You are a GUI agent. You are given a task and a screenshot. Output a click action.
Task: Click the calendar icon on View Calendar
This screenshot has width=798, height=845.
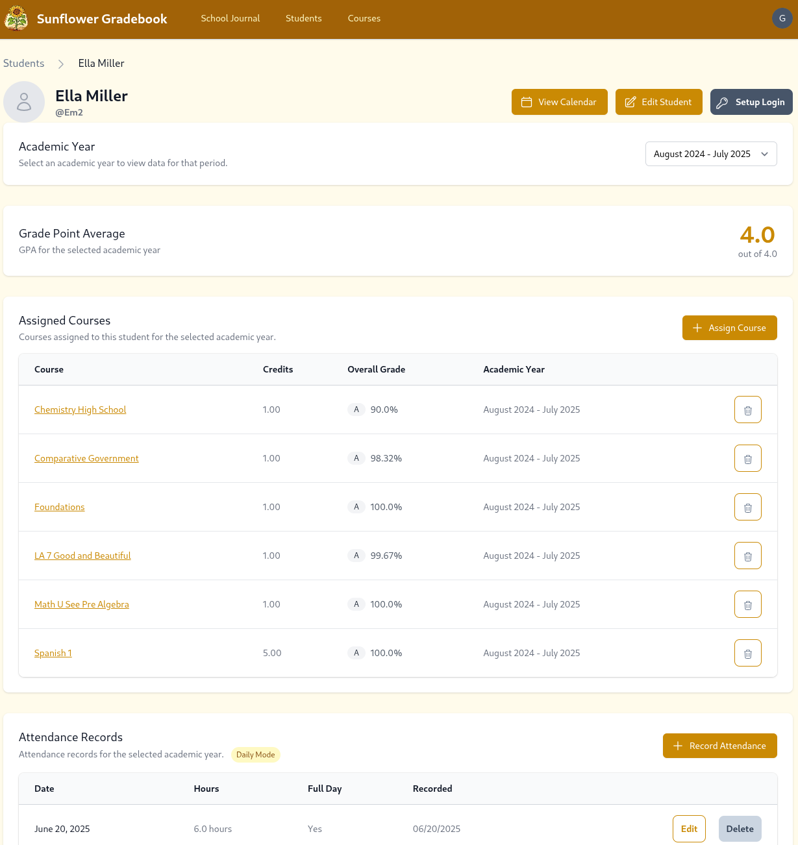tap(527, 102)
